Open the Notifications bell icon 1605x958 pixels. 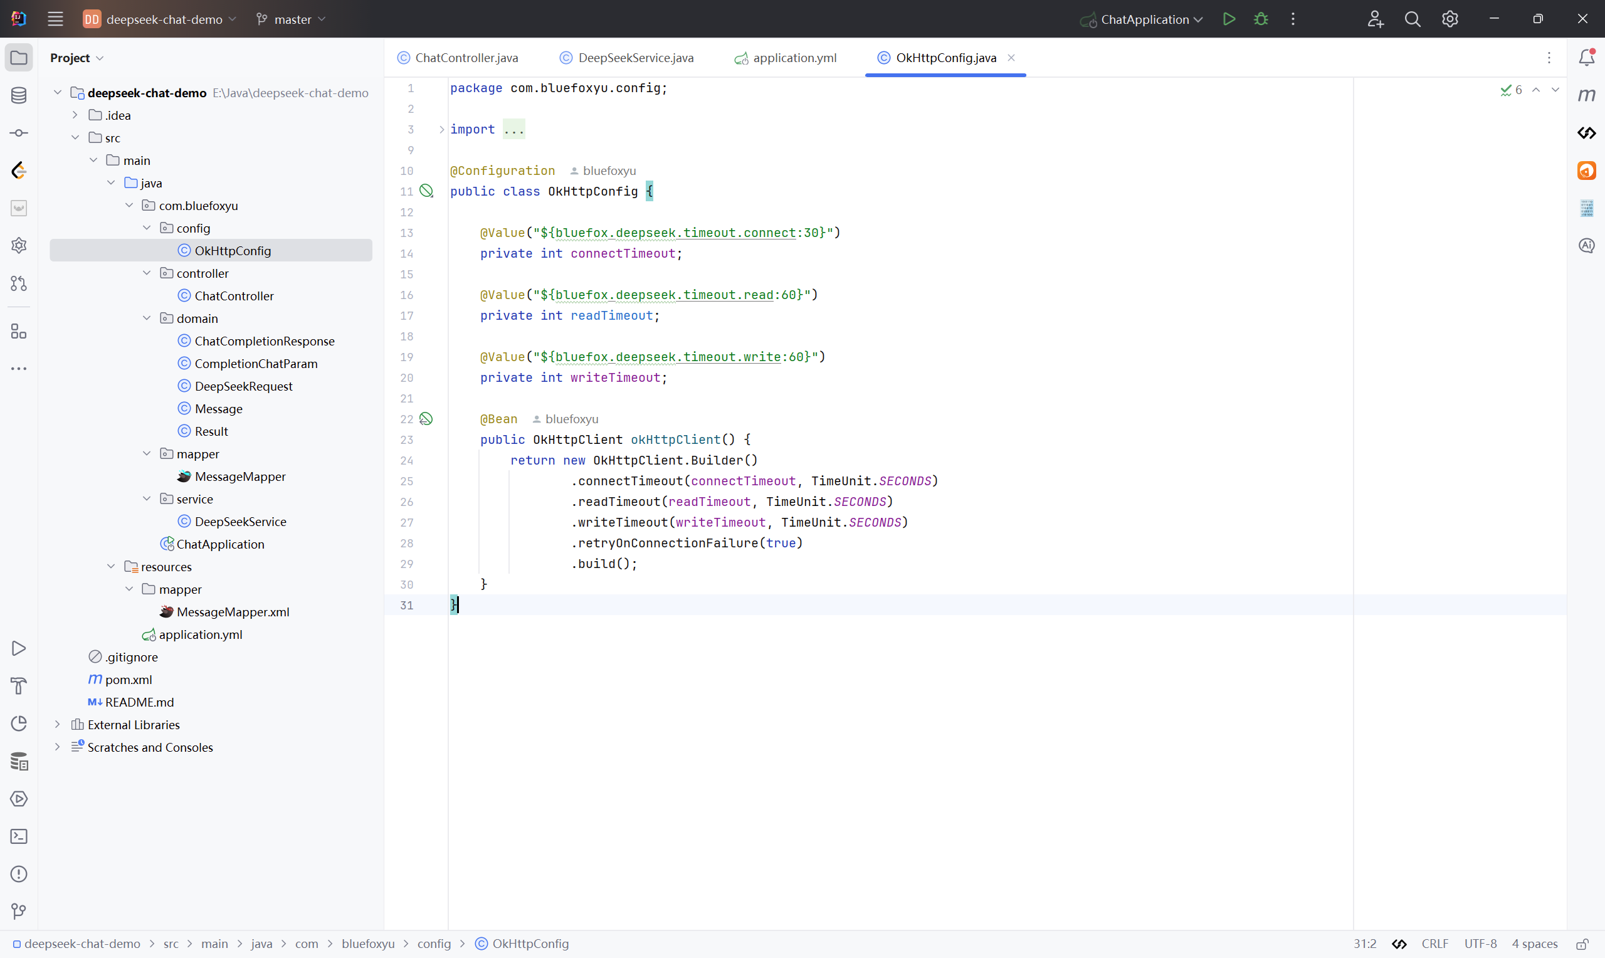pos(1586,58)
